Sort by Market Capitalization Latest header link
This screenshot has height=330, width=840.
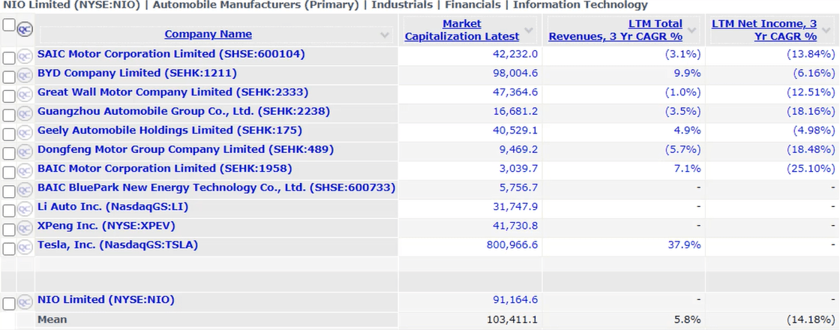(x=462, y=30)
